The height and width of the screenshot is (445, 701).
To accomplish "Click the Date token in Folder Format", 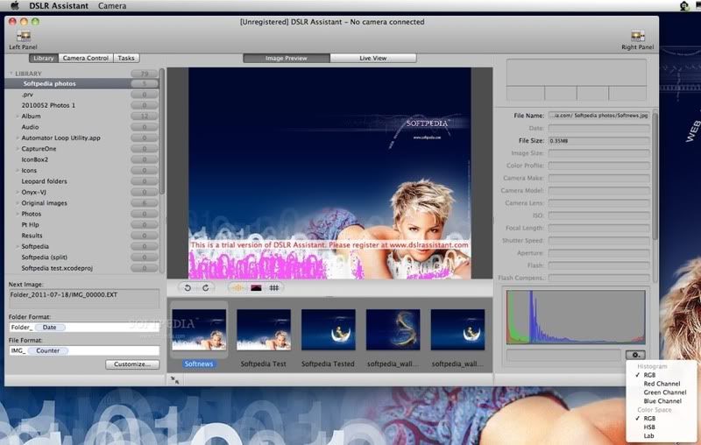I will tap(49, 328).
